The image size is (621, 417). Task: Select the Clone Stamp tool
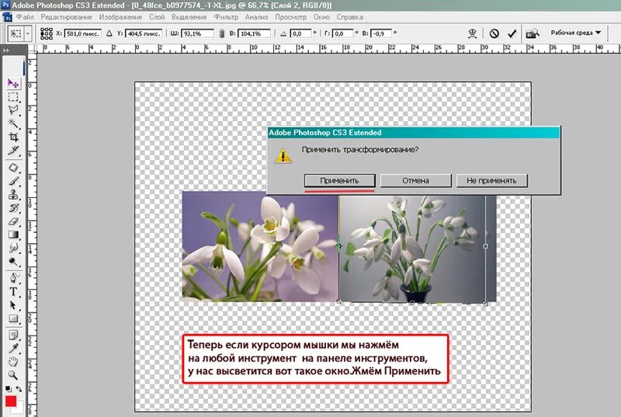pyautogui.click(x=12, y=194)
